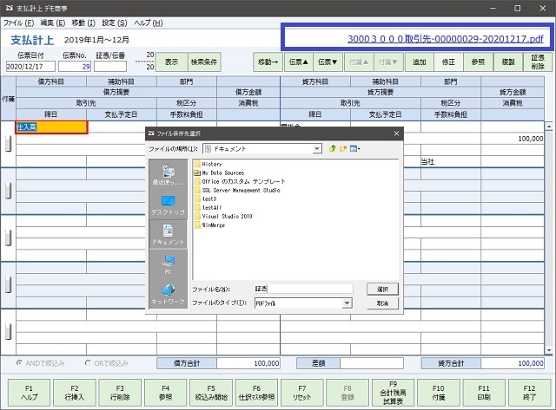Open the ヘルプ menu
Viewport: 556px width, 410px height.
coord(149,23)
